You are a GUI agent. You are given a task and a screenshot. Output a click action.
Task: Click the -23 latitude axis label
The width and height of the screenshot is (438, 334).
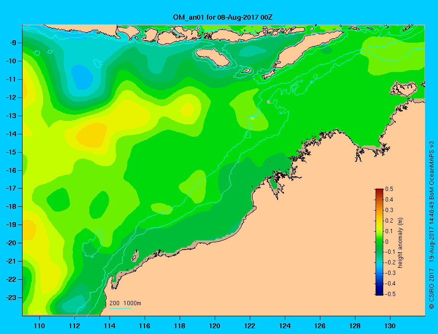[11, 298]
